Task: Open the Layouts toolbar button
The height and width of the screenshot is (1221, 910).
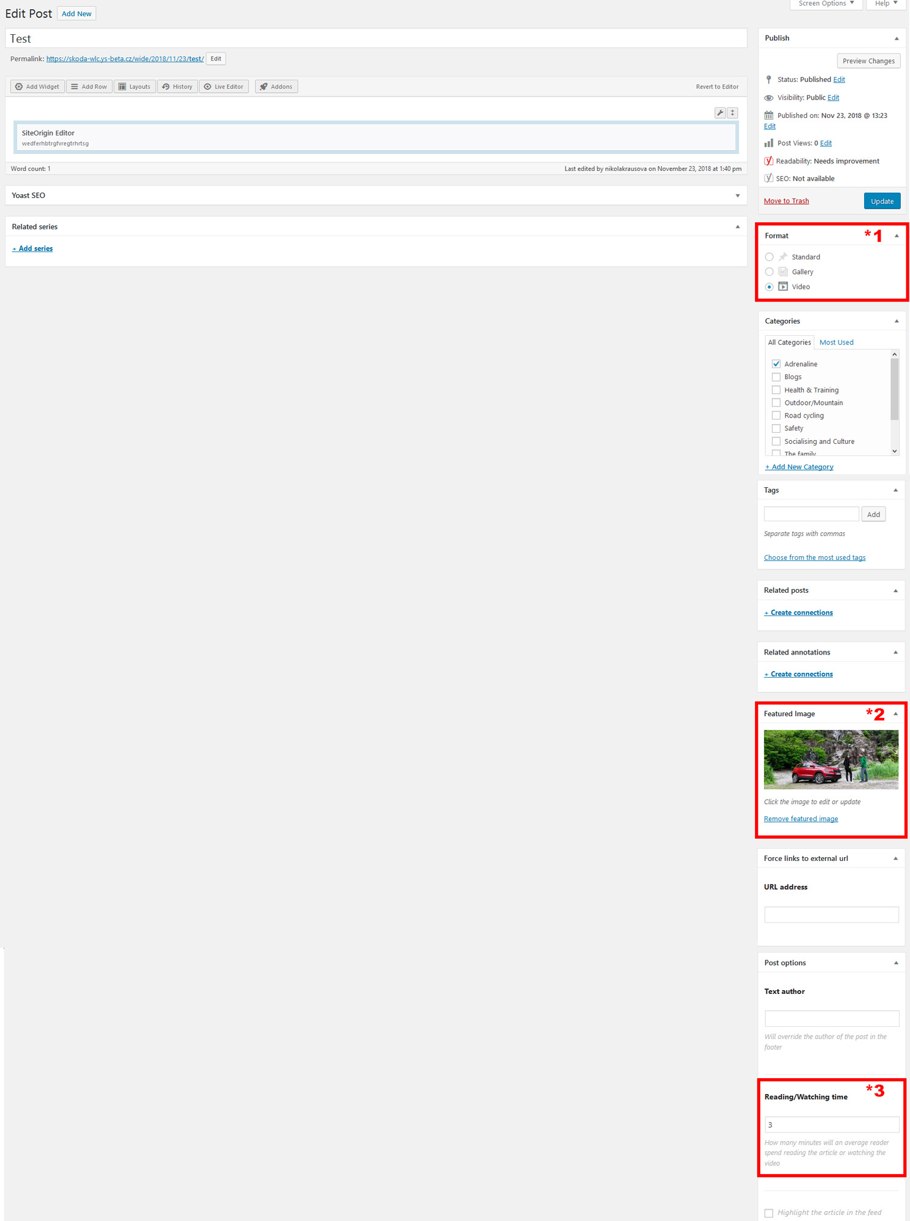Action: pyautogui.click(x=134, y=87)
